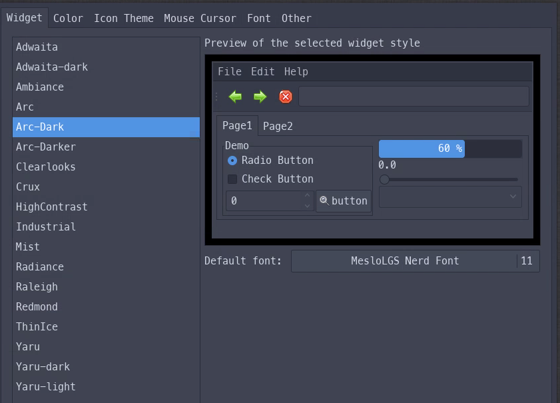Viewport: 560px width, 403px height.
Task: Increase the spin box value with up arrow
Action: (x=307, y=195)
